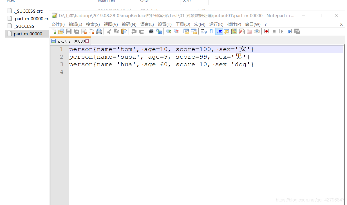Click line number 2 in margin
The width and height of the screenshot is (347, 205).
pyautogui.click(x=61, y=57)
